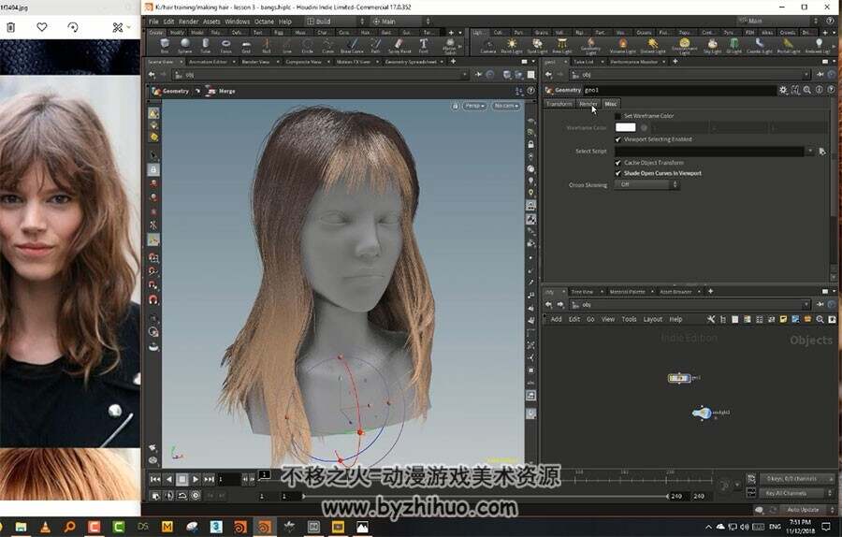Open the File menu
The height and width of the screenshot is (537, 842).
(x=153, y=22)
